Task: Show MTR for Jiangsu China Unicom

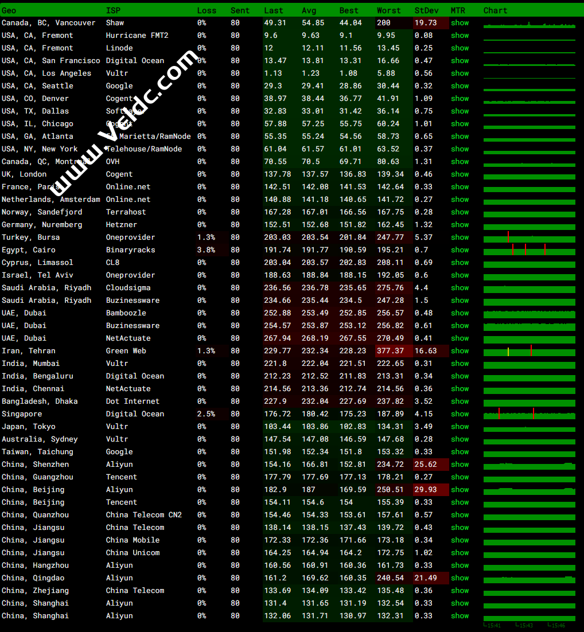Action: point(460,553)
